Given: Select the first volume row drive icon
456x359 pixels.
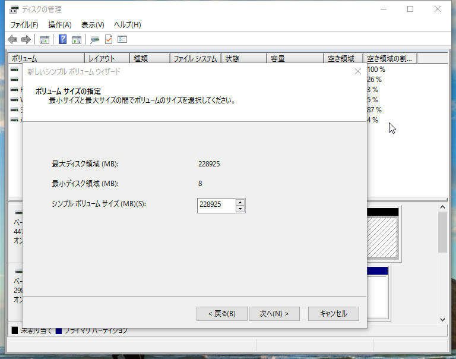Looking at the screenshot, I should tap(14, 70).
